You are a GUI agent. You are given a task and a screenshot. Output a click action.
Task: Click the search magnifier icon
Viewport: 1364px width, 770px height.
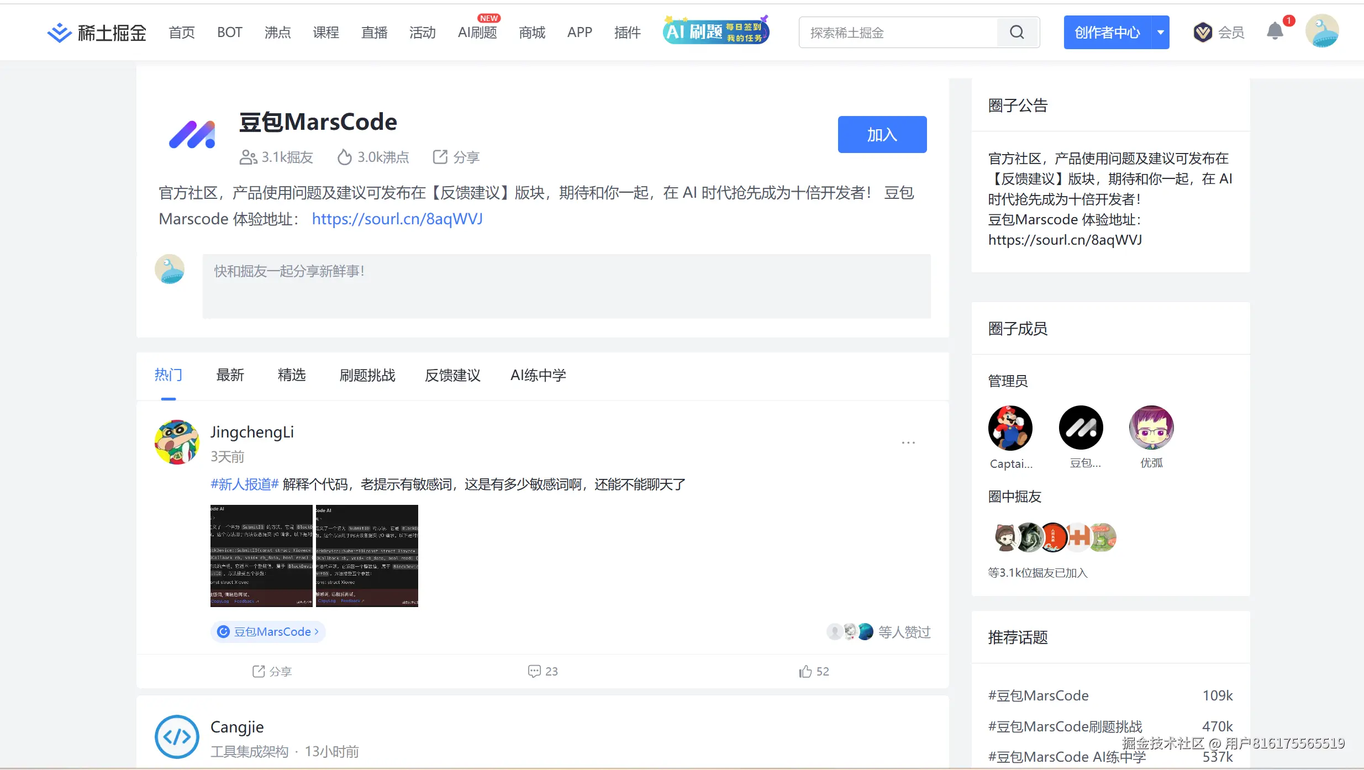(x=1017, y=33)
